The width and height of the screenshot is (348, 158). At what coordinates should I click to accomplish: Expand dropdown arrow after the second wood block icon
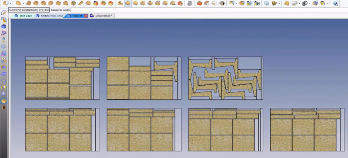[23, 3]
